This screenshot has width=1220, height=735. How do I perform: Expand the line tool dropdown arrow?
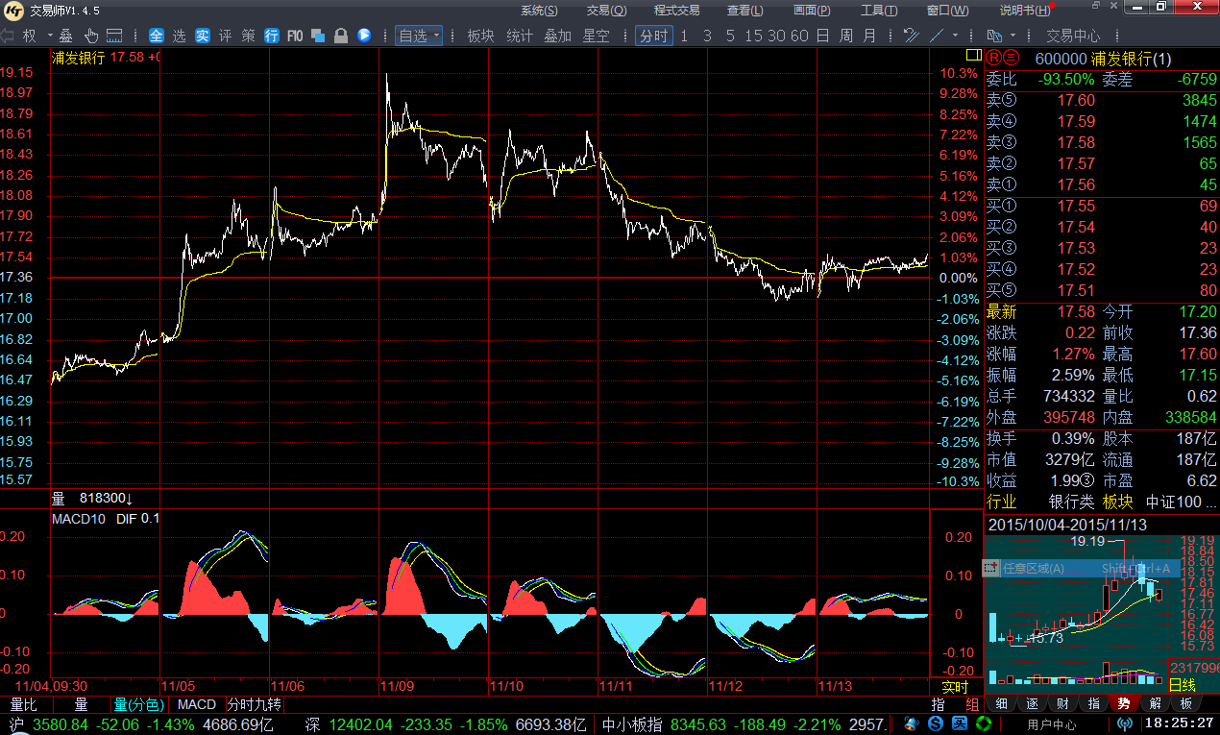click(x=955, y=36)
